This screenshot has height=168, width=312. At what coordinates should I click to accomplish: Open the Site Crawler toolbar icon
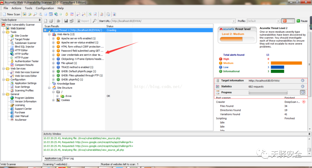pyautogui.click(x=30, y=14)
